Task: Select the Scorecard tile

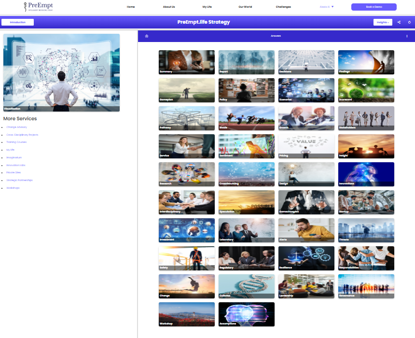Action: tap(366, 90)
